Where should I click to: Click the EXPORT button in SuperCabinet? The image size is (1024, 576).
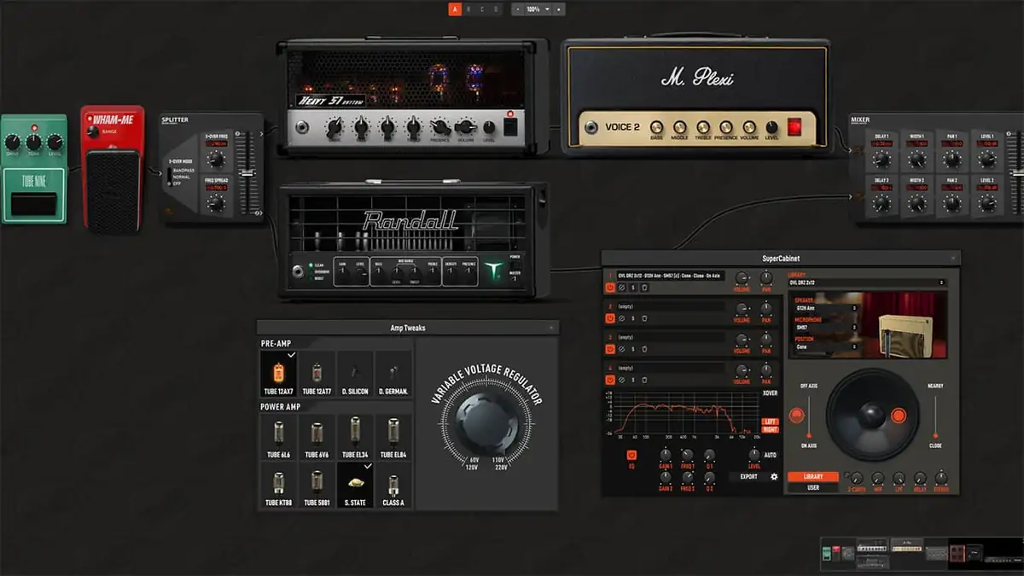[749, 475]
